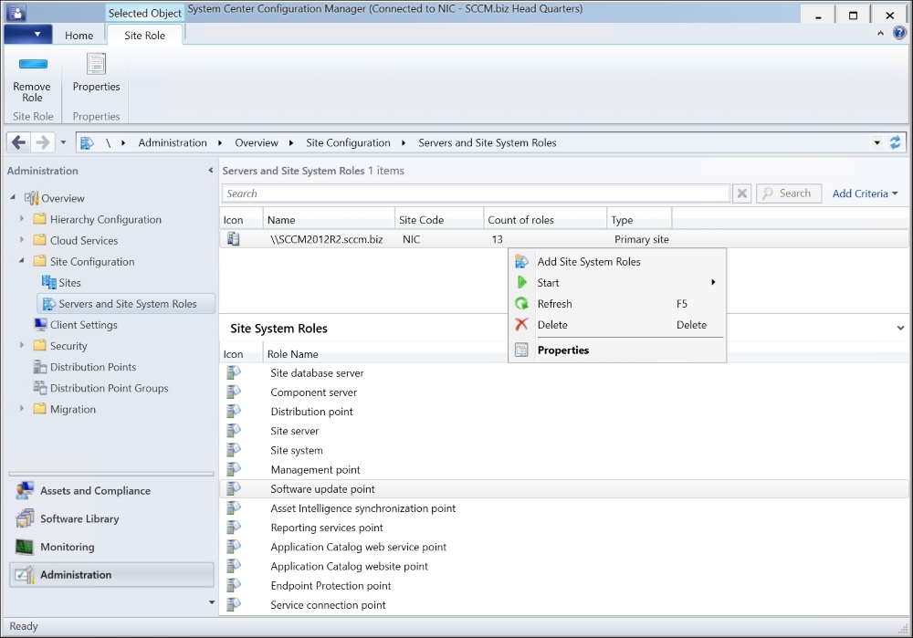Select the Assets and Compliance workspace
Viewport: 913px width, 638px height.
[95, 491]
